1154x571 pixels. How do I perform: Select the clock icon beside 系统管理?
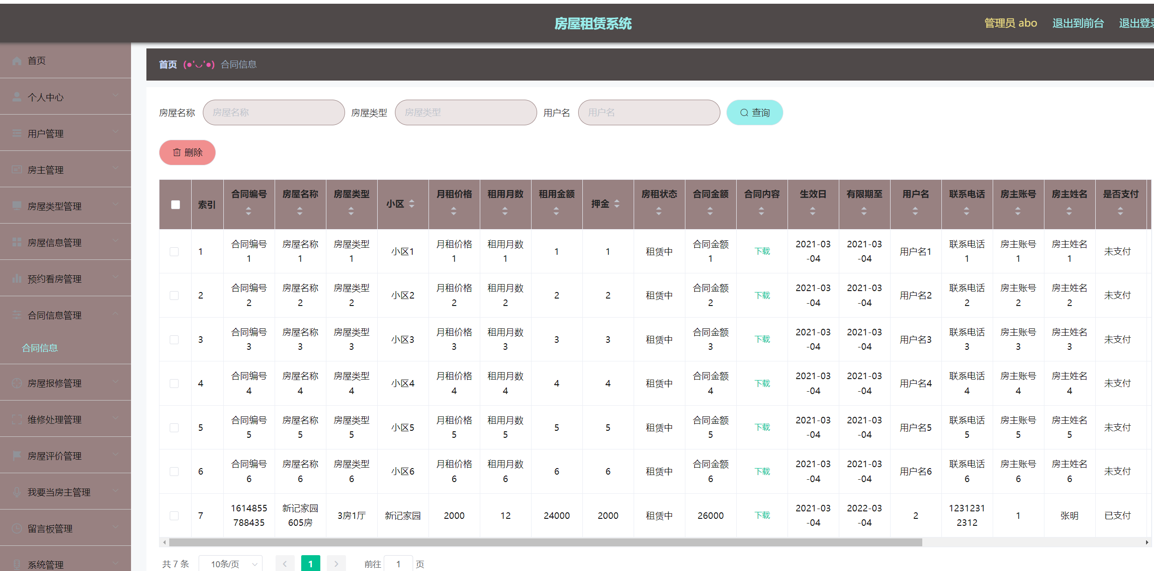[16, 564]
